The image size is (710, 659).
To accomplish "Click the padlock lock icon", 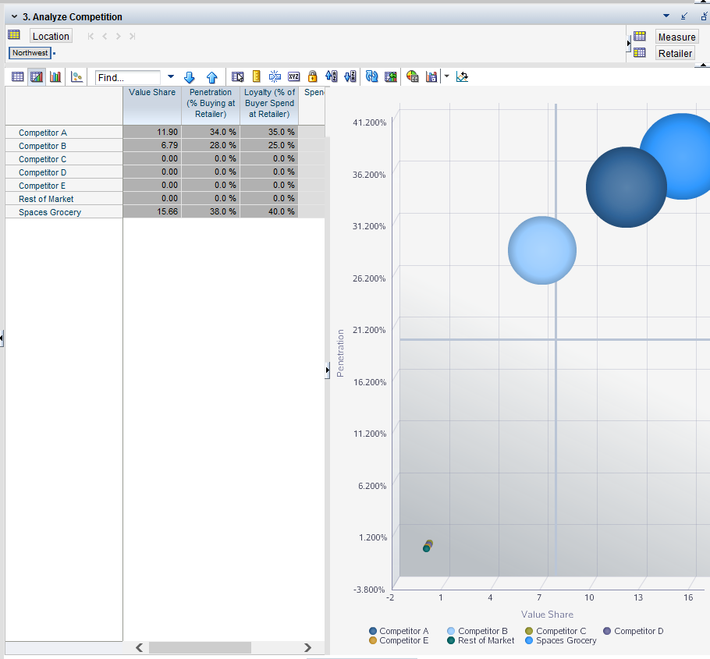I will tap(312, 76).
